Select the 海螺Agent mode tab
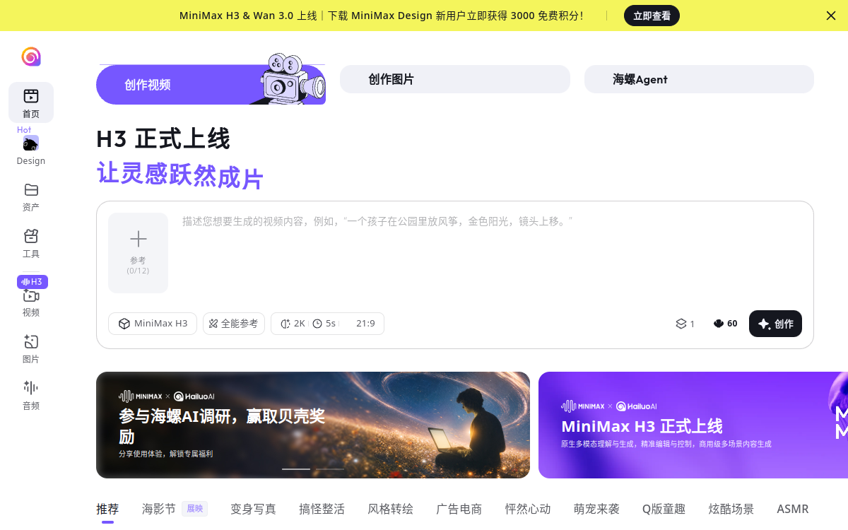 click(x=699, y=79)
